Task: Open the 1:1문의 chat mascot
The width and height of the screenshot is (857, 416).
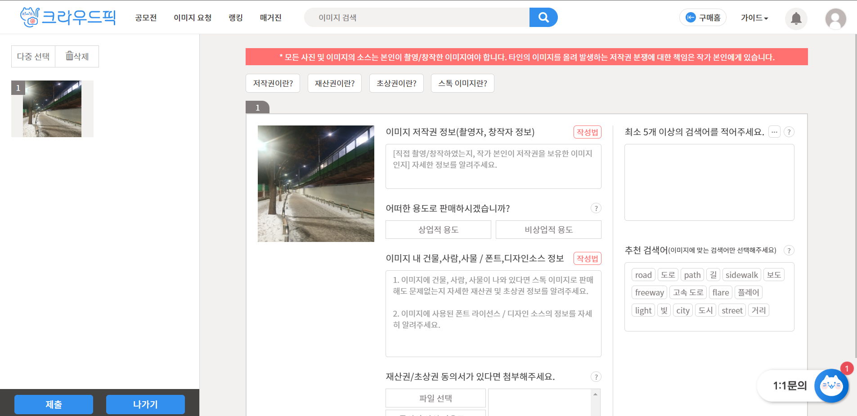Action: [831, 385]
